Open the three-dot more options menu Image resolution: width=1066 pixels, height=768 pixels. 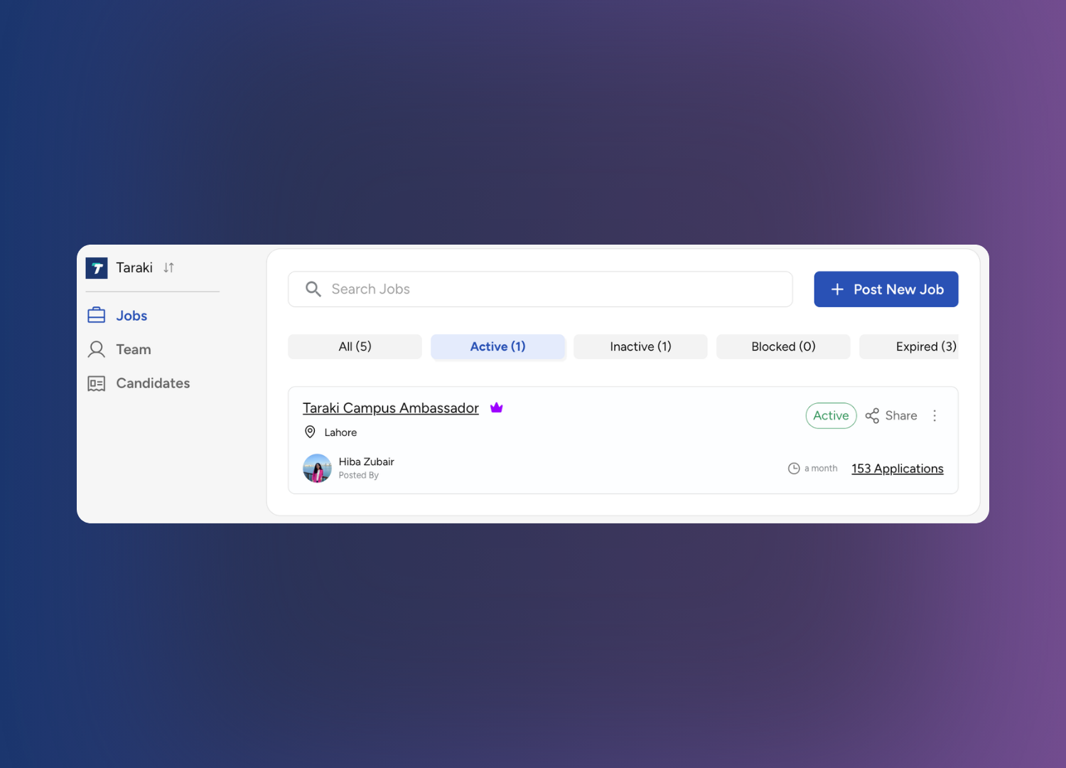coord(935,416)
